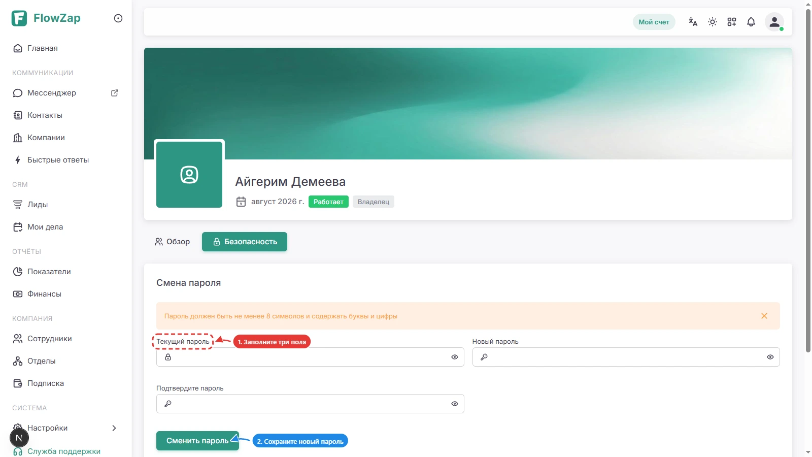
Task: Switch theme with the sun icon
Action: pyautogui.click(x=713, y=22)
